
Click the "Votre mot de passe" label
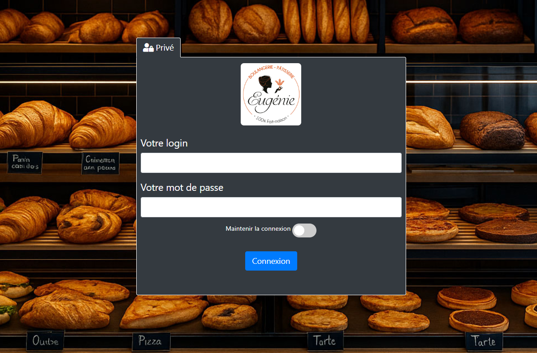point(182,188)
